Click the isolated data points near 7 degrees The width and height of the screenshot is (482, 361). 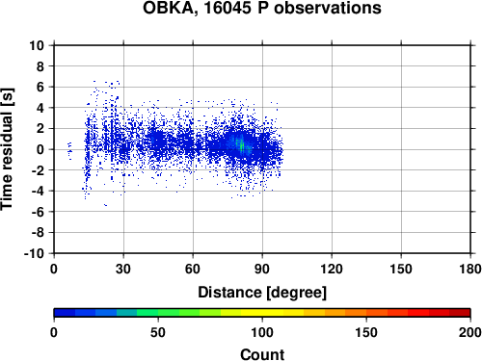click(x=69, y=150)
